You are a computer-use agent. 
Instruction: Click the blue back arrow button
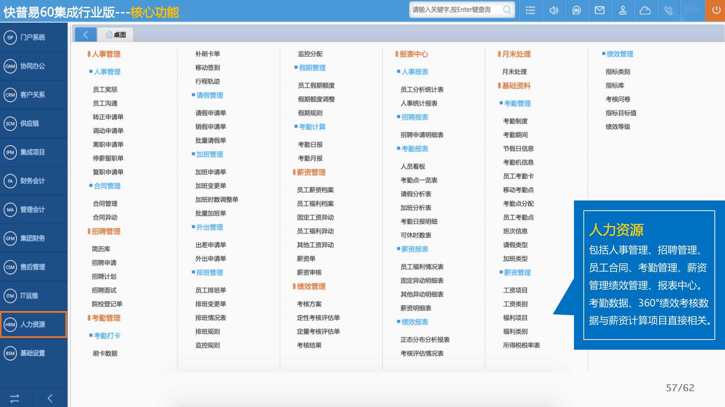pyautogui.click(x=86, y=35)
